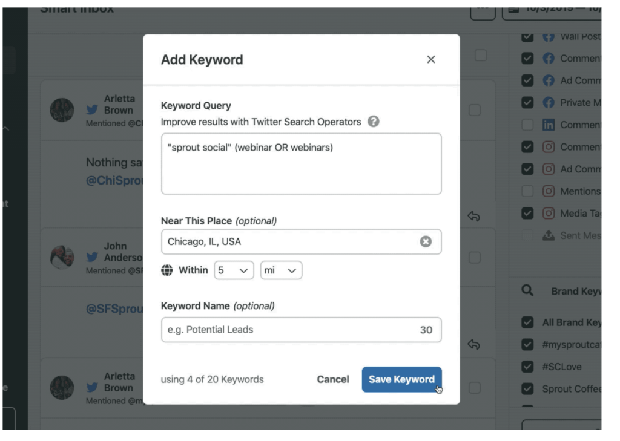Toggle Facebook Wall Post checkbox
620x441 pixels.
click(527, 36)
